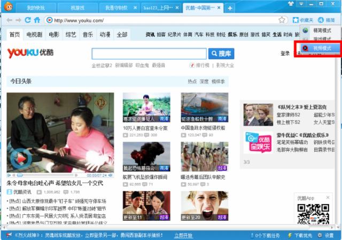Reload the page with the refresh icon

28,20
